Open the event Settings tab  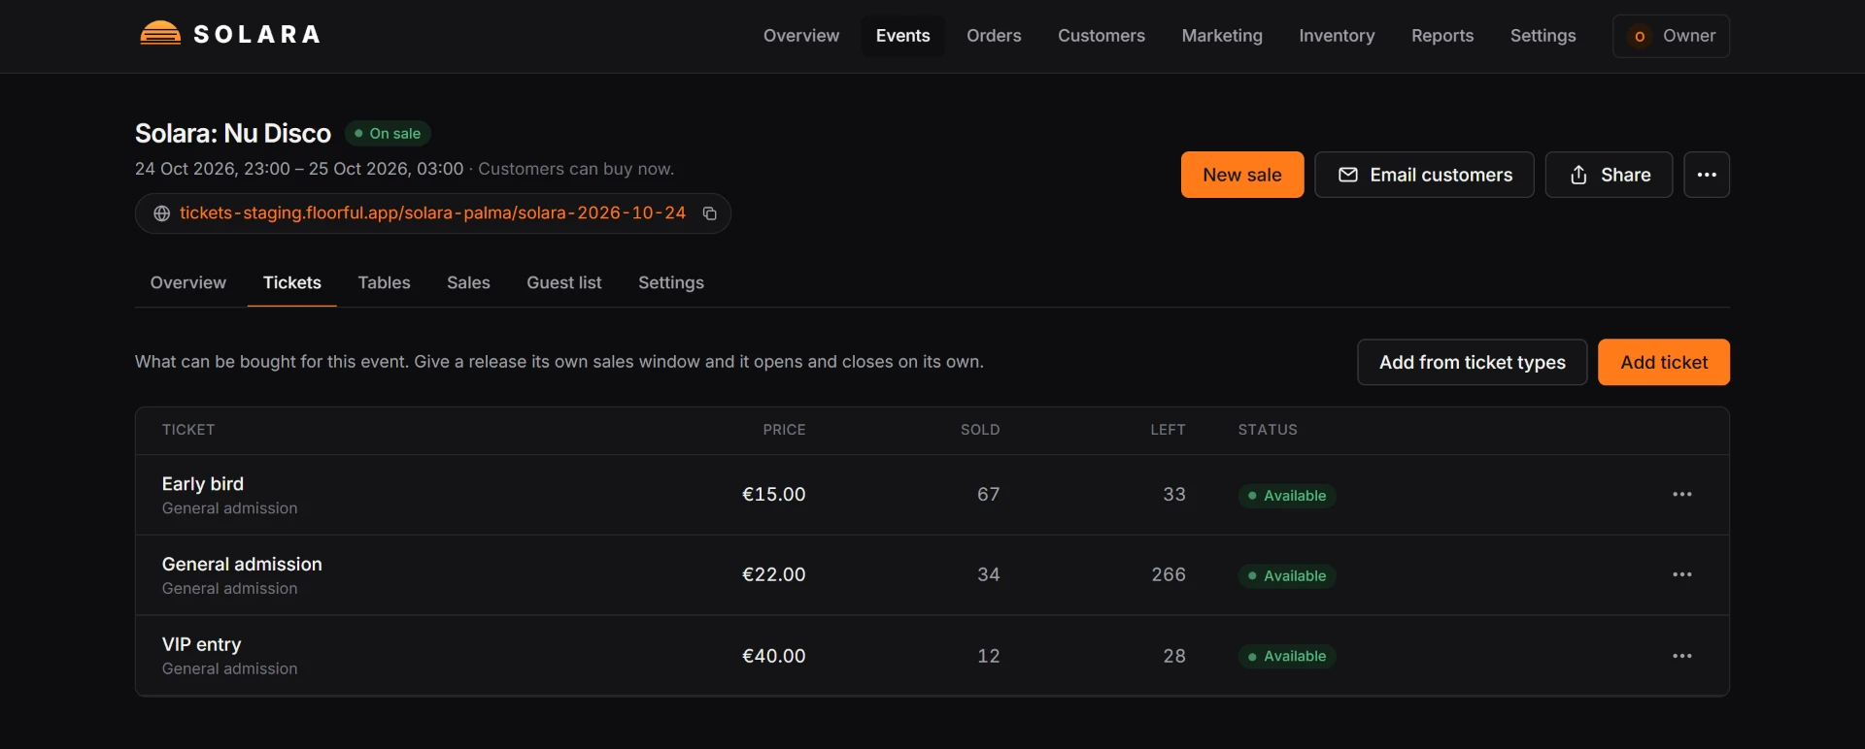point(671,282)
